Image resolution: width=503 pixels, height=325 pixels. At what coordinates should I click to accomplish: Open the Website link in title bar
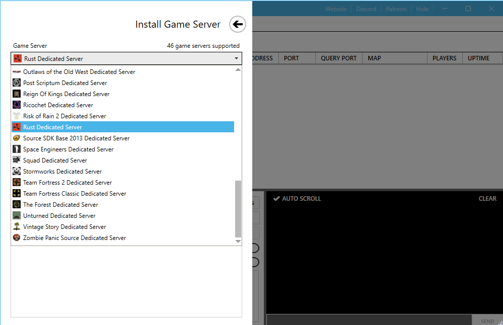tap(335, 9)
